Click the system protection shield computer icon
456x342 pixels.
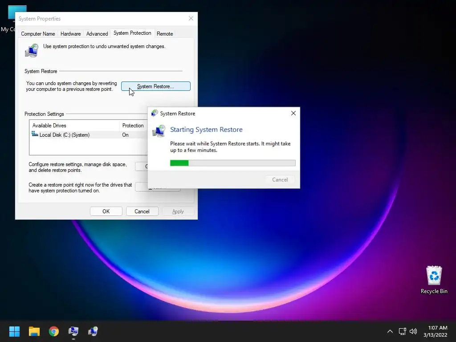[32, 51]
